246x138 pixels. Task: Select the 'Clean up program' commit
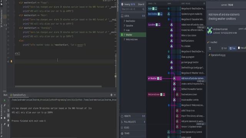(188, 57)
